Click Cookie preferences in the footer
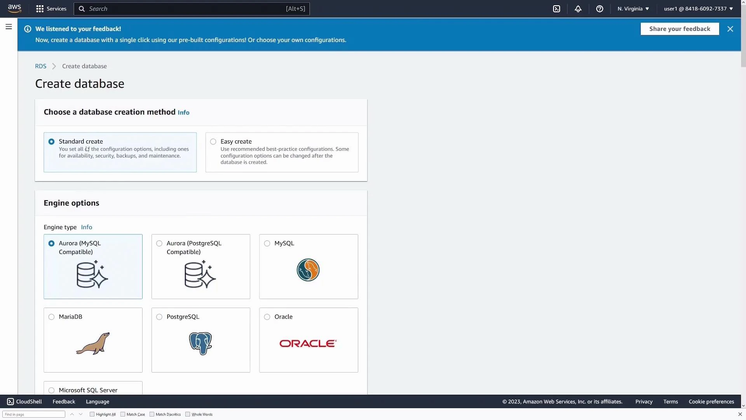The height and width of the screenshot is (420, 746). click(711, 401)
